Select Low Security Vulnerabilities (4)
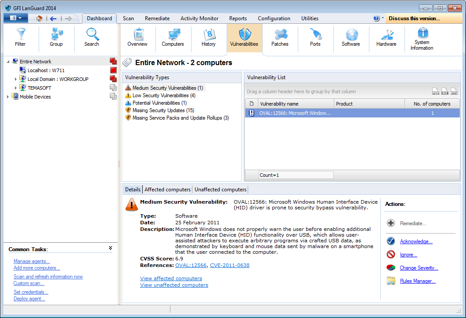 coord(164,95)
